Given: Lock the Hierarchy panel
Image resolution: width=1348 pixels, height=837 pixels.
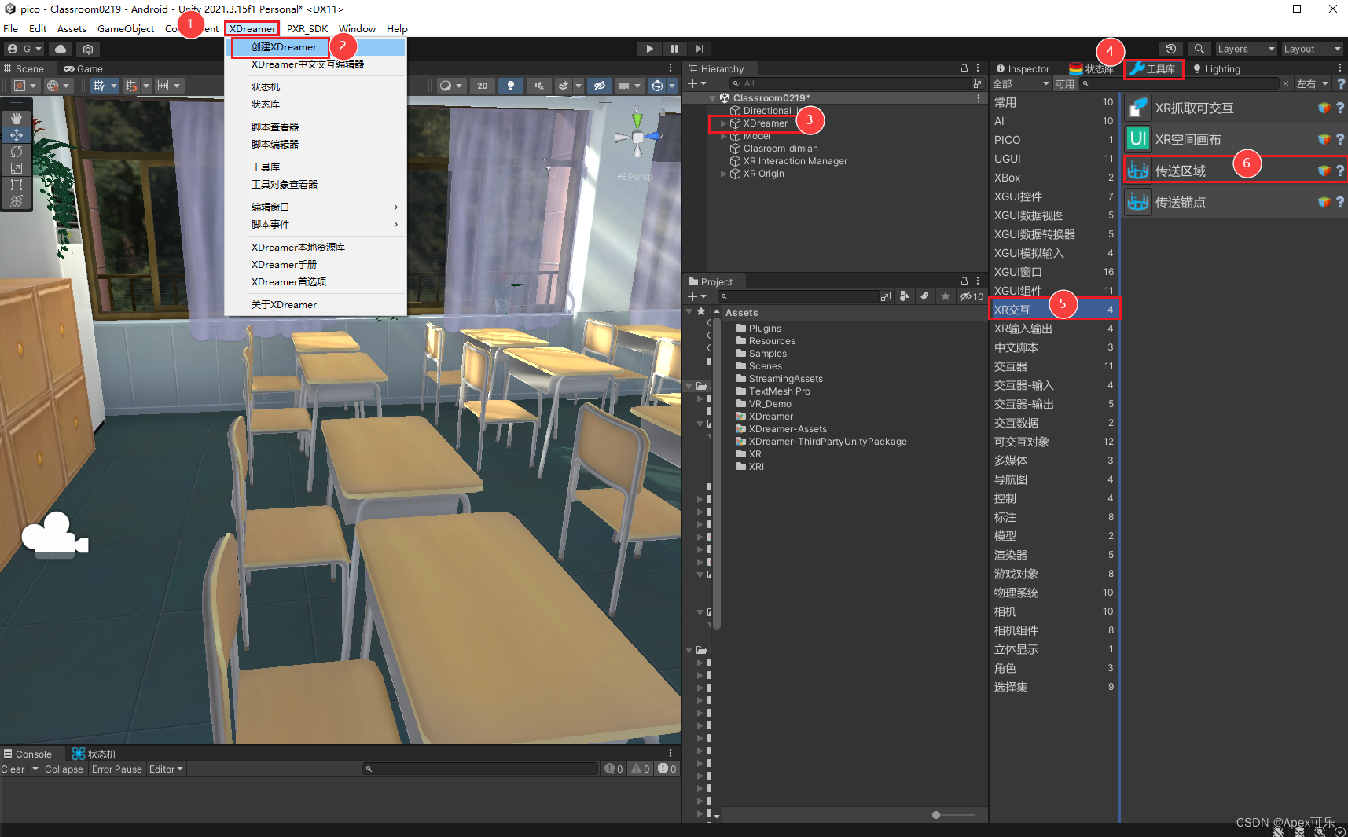Looking at the screenshot, I should pyautogui.click(x=964, y=68).
